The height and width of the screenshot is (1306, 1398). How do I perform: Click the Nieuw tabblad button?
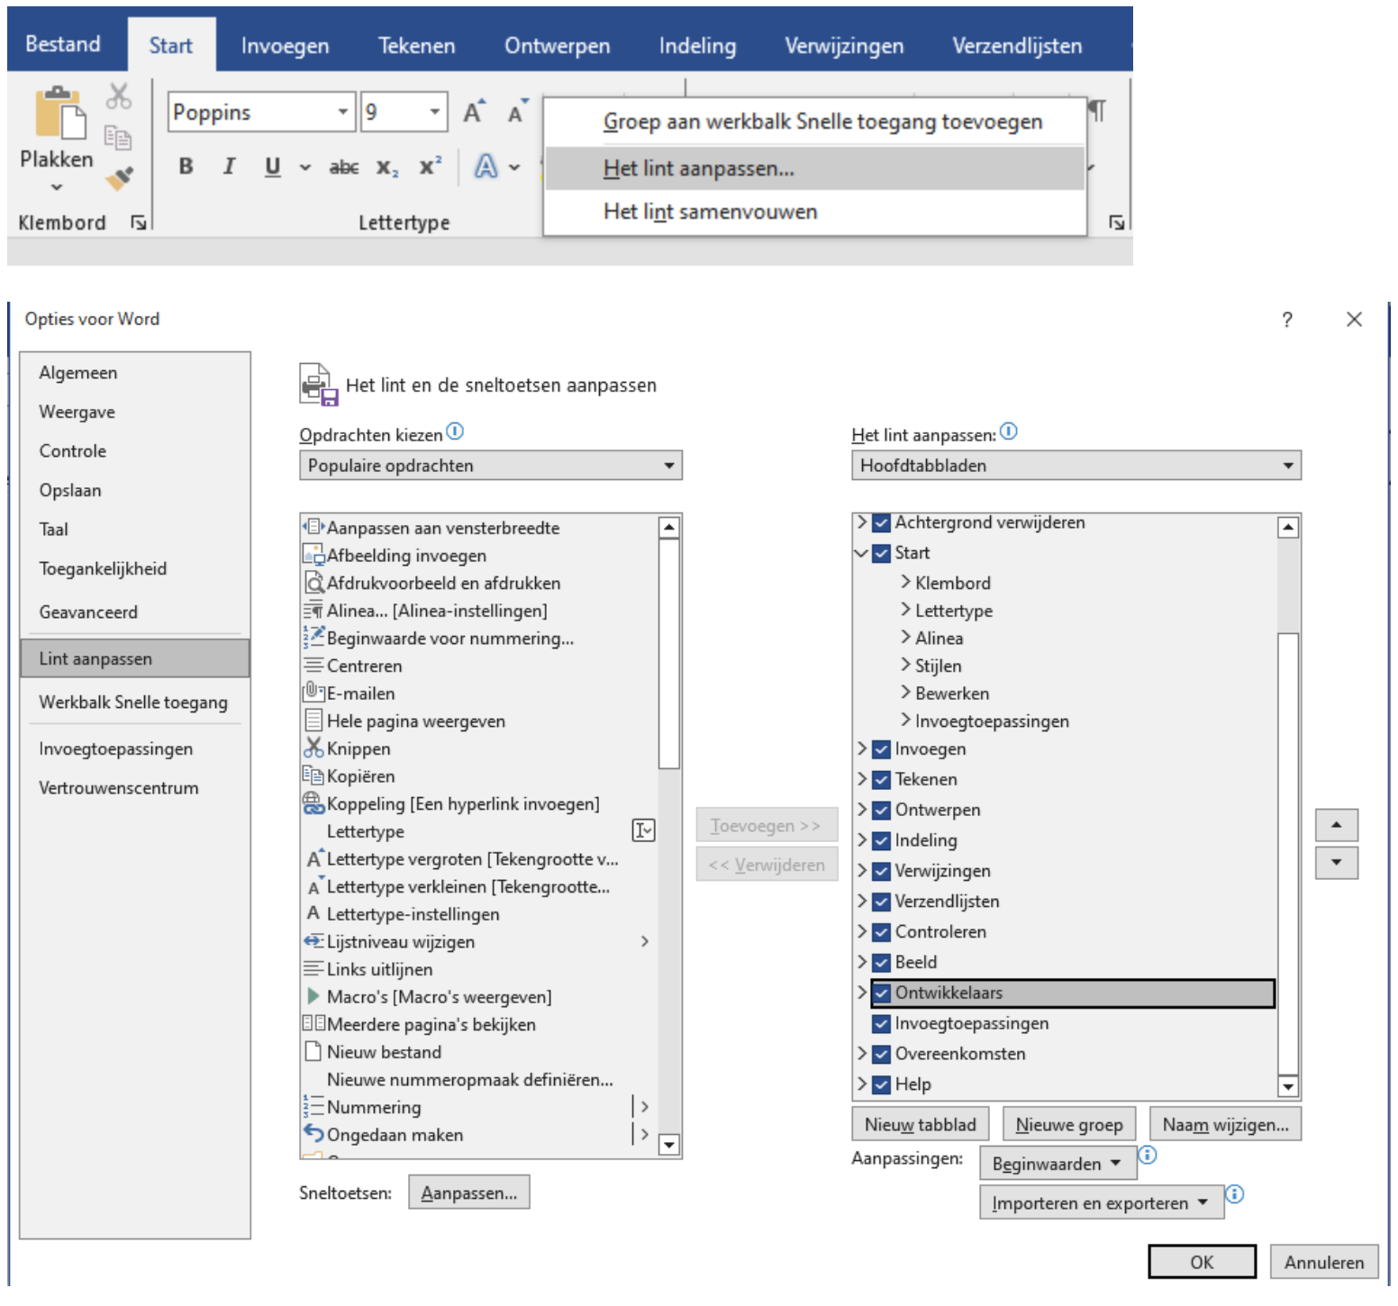(x=920, y=1125)
